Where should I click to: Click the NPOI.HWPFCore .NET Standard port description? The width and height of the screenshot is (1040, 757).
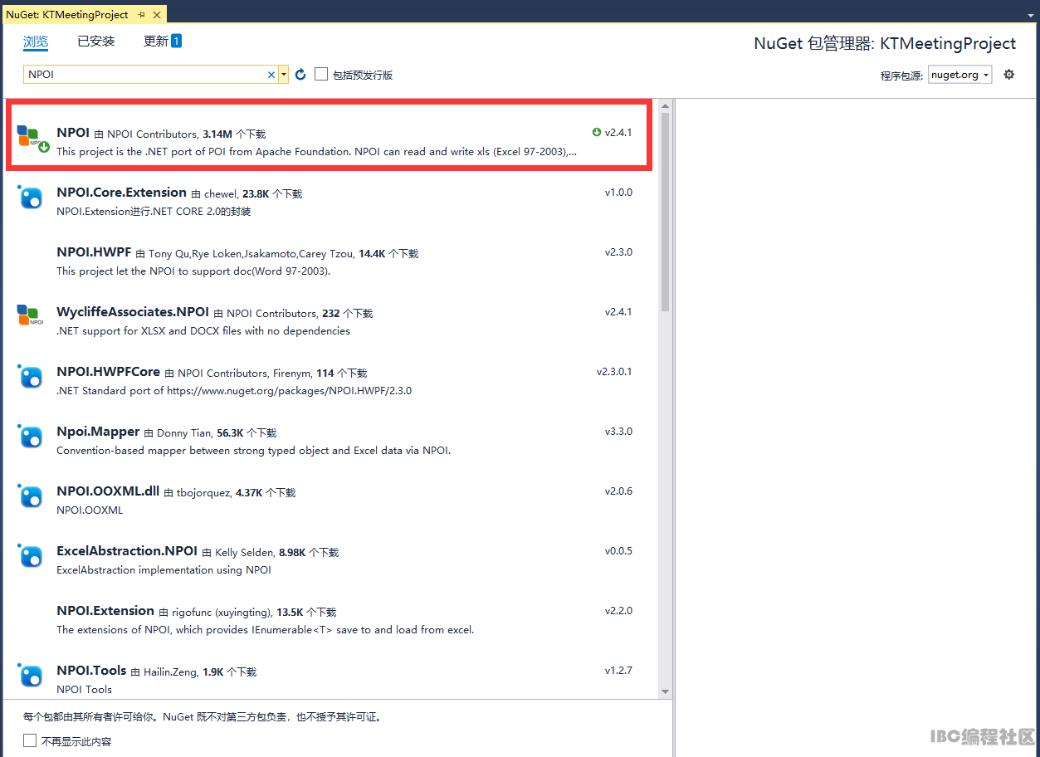(x=234, y=391)
